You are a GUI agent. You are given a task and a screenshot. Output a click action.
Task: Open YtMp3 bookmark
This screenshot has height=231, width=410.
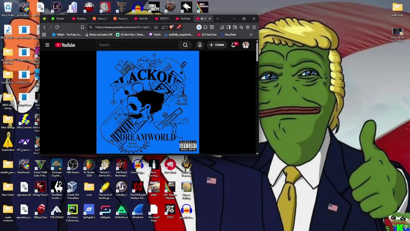(67, 35)
